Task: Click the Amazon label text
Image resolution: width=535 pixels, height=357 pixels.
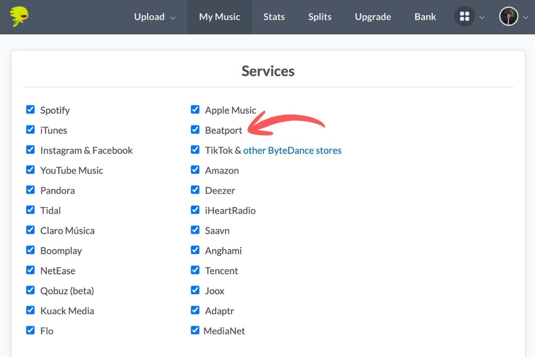Action: [222, 170]
